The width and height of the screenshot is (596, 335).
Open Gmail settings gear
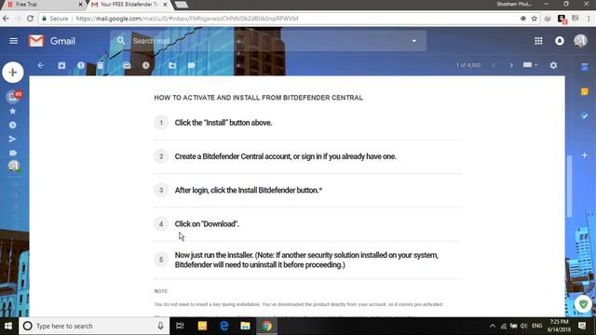[x=553, y=65]
